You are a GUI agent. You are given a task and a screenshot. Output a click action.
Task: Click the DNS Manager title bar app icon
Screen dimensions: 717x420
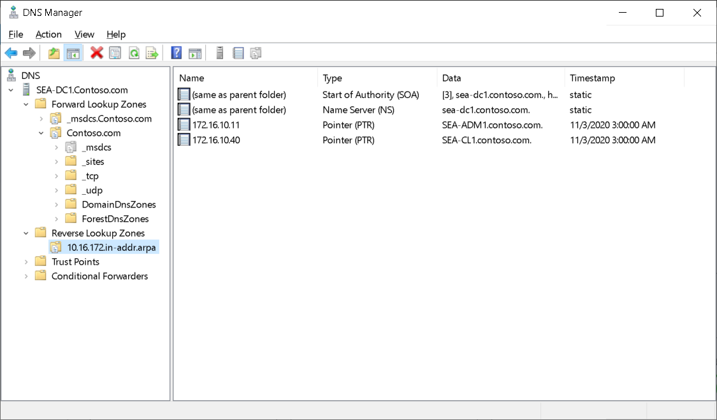click(x=13, y=12)
